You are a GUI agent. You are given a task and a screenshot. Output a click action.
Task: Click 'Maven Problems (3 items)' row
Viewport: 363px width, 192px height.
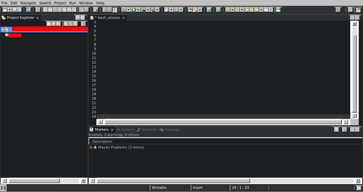[x=121, y=147]
